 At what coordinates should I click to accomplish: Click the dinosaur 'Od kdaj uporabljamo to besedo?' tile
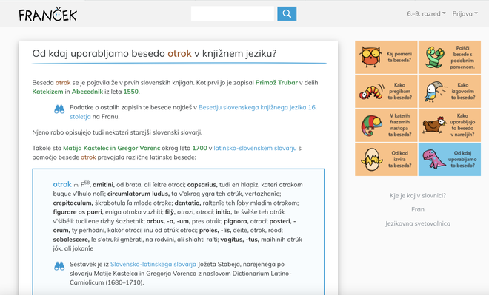(x=450, y=159)
